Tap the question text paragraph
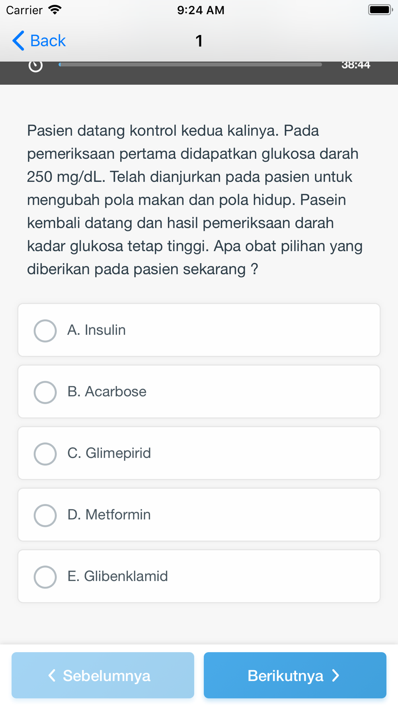 195,200
